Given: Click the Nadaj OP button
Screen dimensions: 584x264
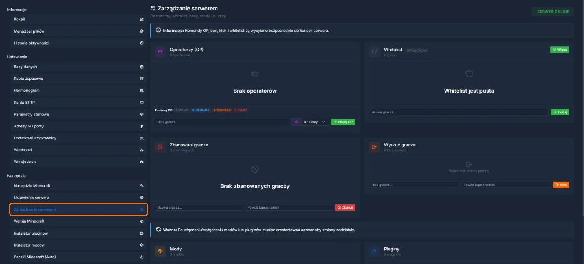Looking at the screenshot, I should point(343,122).
